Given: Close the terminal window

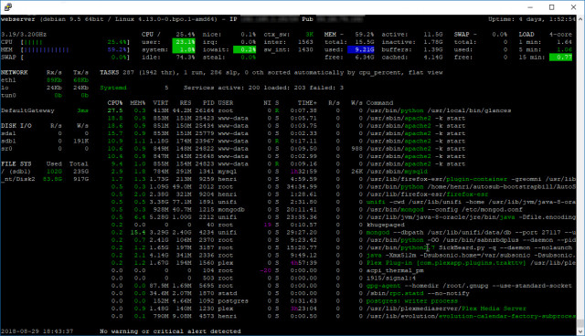Looking at the screenshot, I should coord(573,7).
